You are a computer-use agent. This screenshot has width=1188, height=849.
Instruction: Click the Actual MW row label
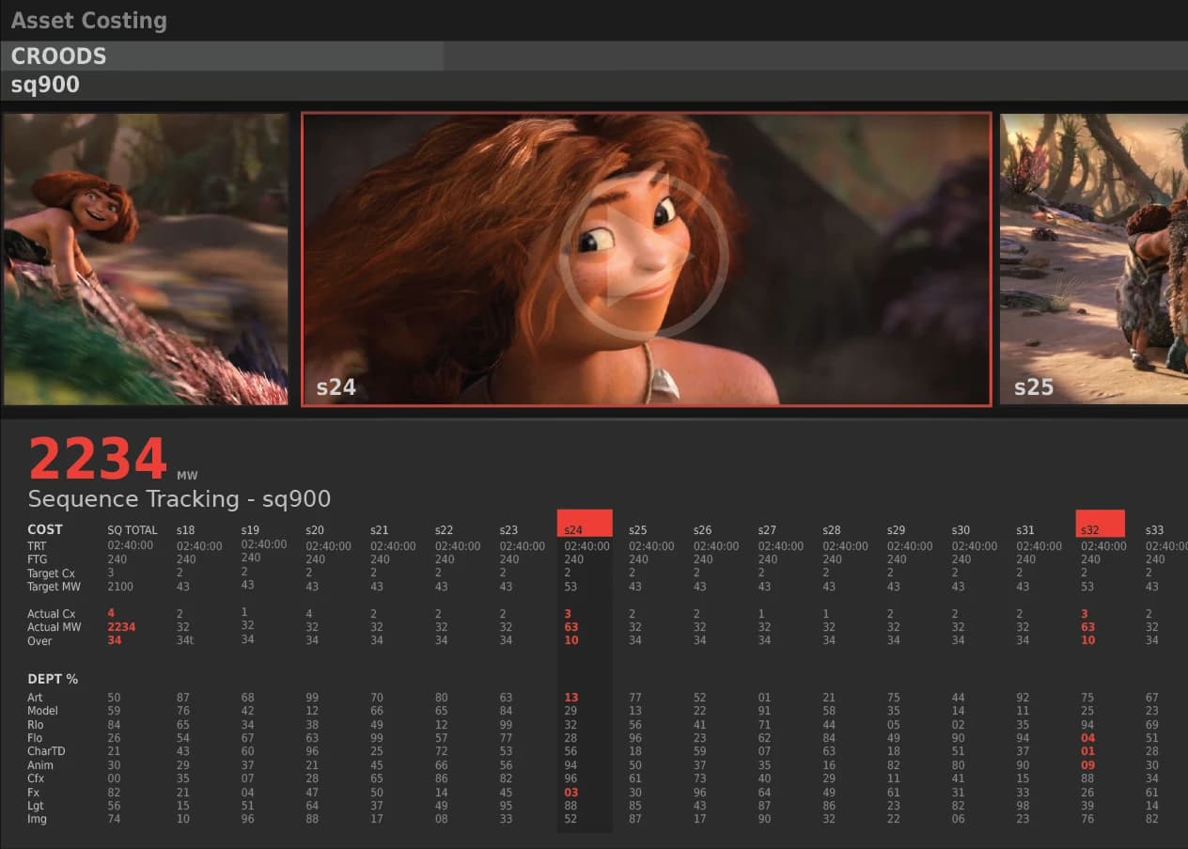55,627
